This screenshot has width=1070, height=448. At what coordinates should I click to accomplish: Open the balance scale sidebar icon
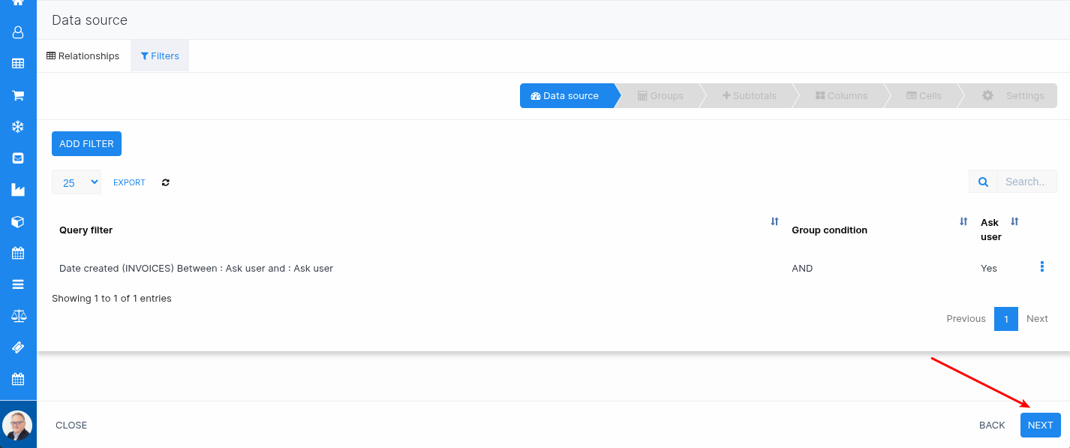point(18,316)
